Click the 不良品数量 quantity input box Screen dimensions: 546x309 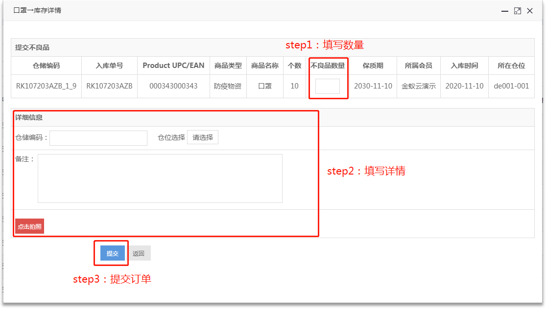pyautogui.click(x=327, y=87)
